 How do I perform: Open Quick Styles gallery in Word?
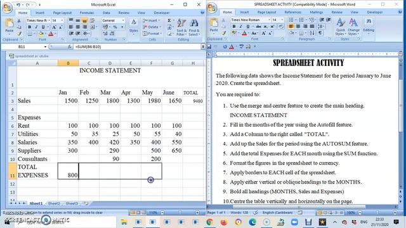click(x=340, y=27)
